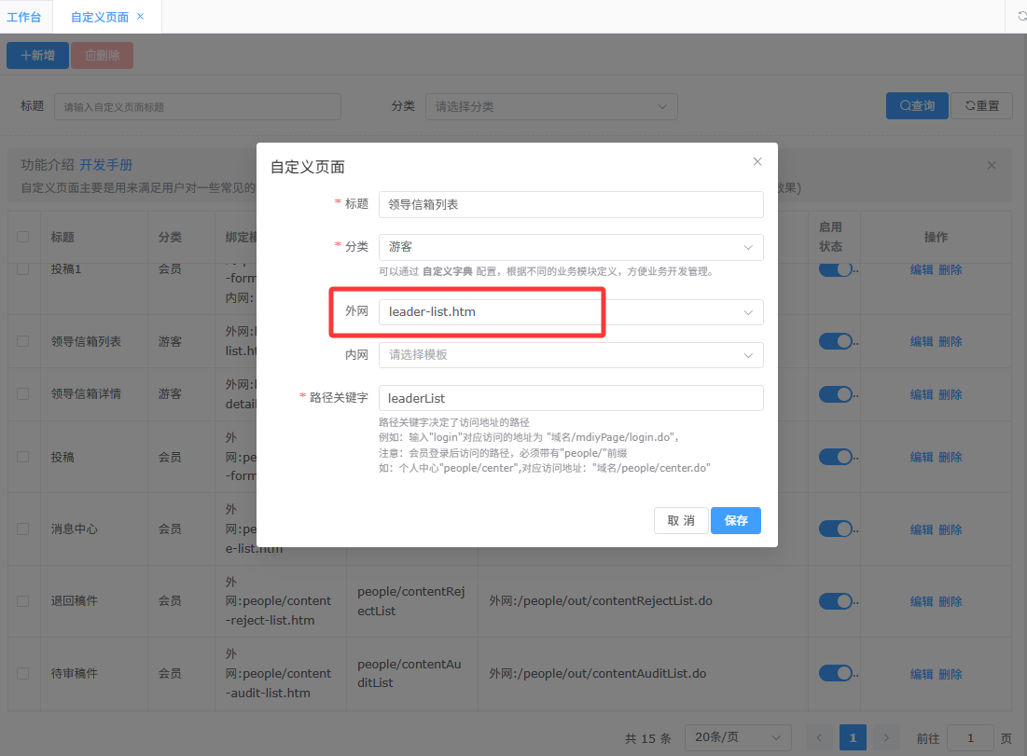Image resolution: width=1027 pixels, height=756 pixels.
Task: Switch to the 工作台 tab
Action: (24, 17)
